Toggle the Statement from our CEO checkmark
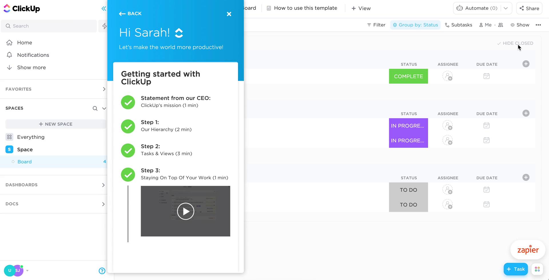This screenshot has height=280, width=549. click(x=128, y=102)
